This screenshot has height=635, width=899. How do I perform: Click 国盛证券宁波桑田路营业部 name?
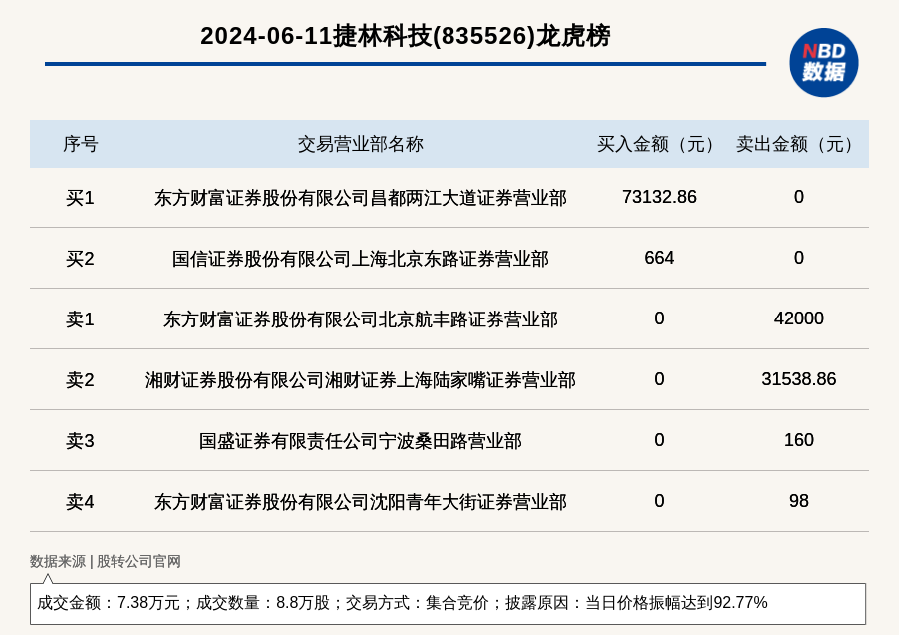click(360, 441)
